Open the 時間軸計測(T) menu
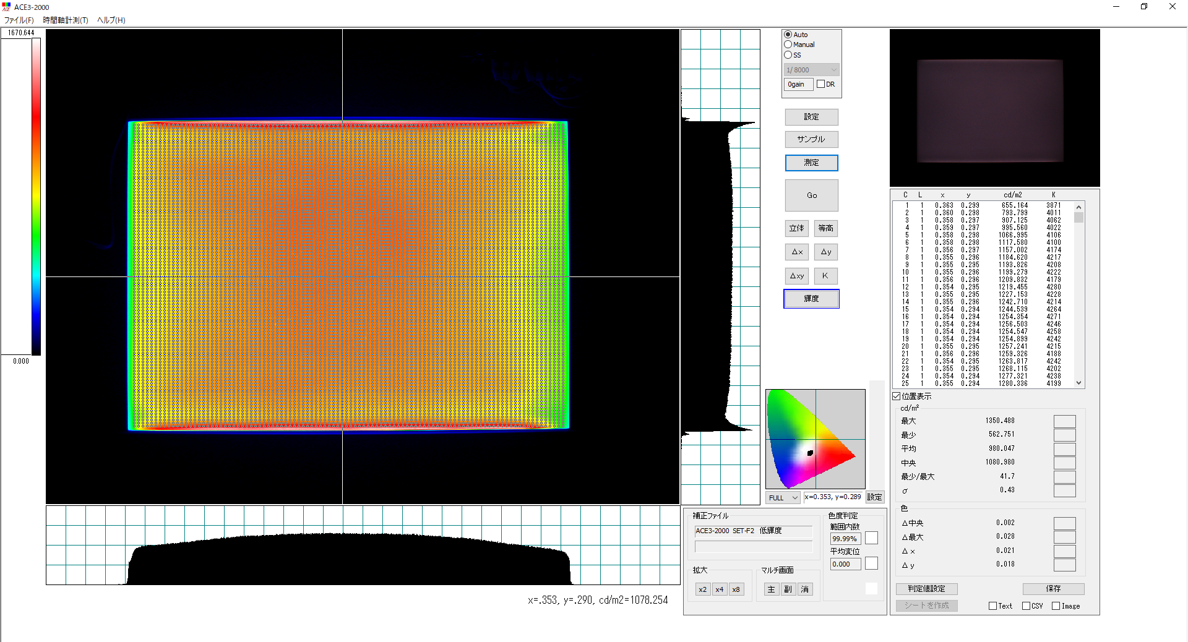The width and height of the screenshot is (1188, 642). (x=66, y=20)
